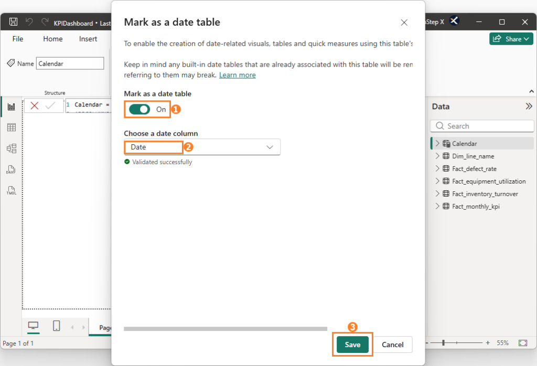Expand the Fact_defect_rate table
This screenshot has width=537, height=366.
tap(437, 168)
